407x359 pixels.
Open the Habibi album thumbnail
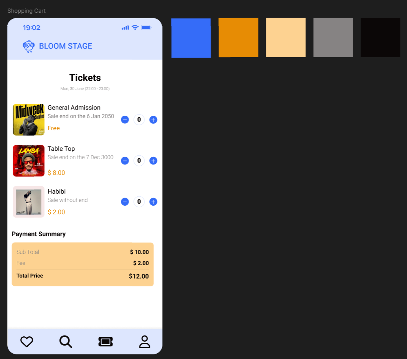tap(28, 202)
